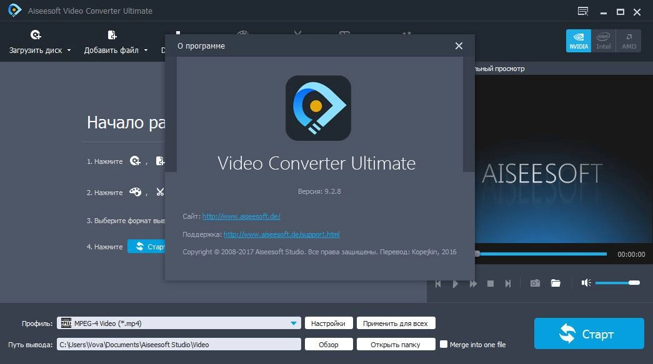This screenshot has width=653, height=364.
Task: Play the preview video
Action: (x=455, y=284)
